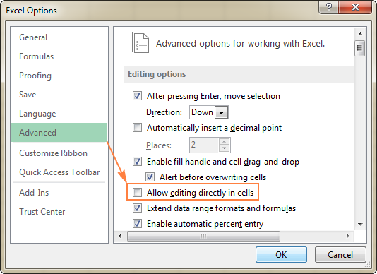The height and width of the screenshot is (274, 377).
Task: Switch to Customize Ribbon category
Action: (x=53, y=153)
